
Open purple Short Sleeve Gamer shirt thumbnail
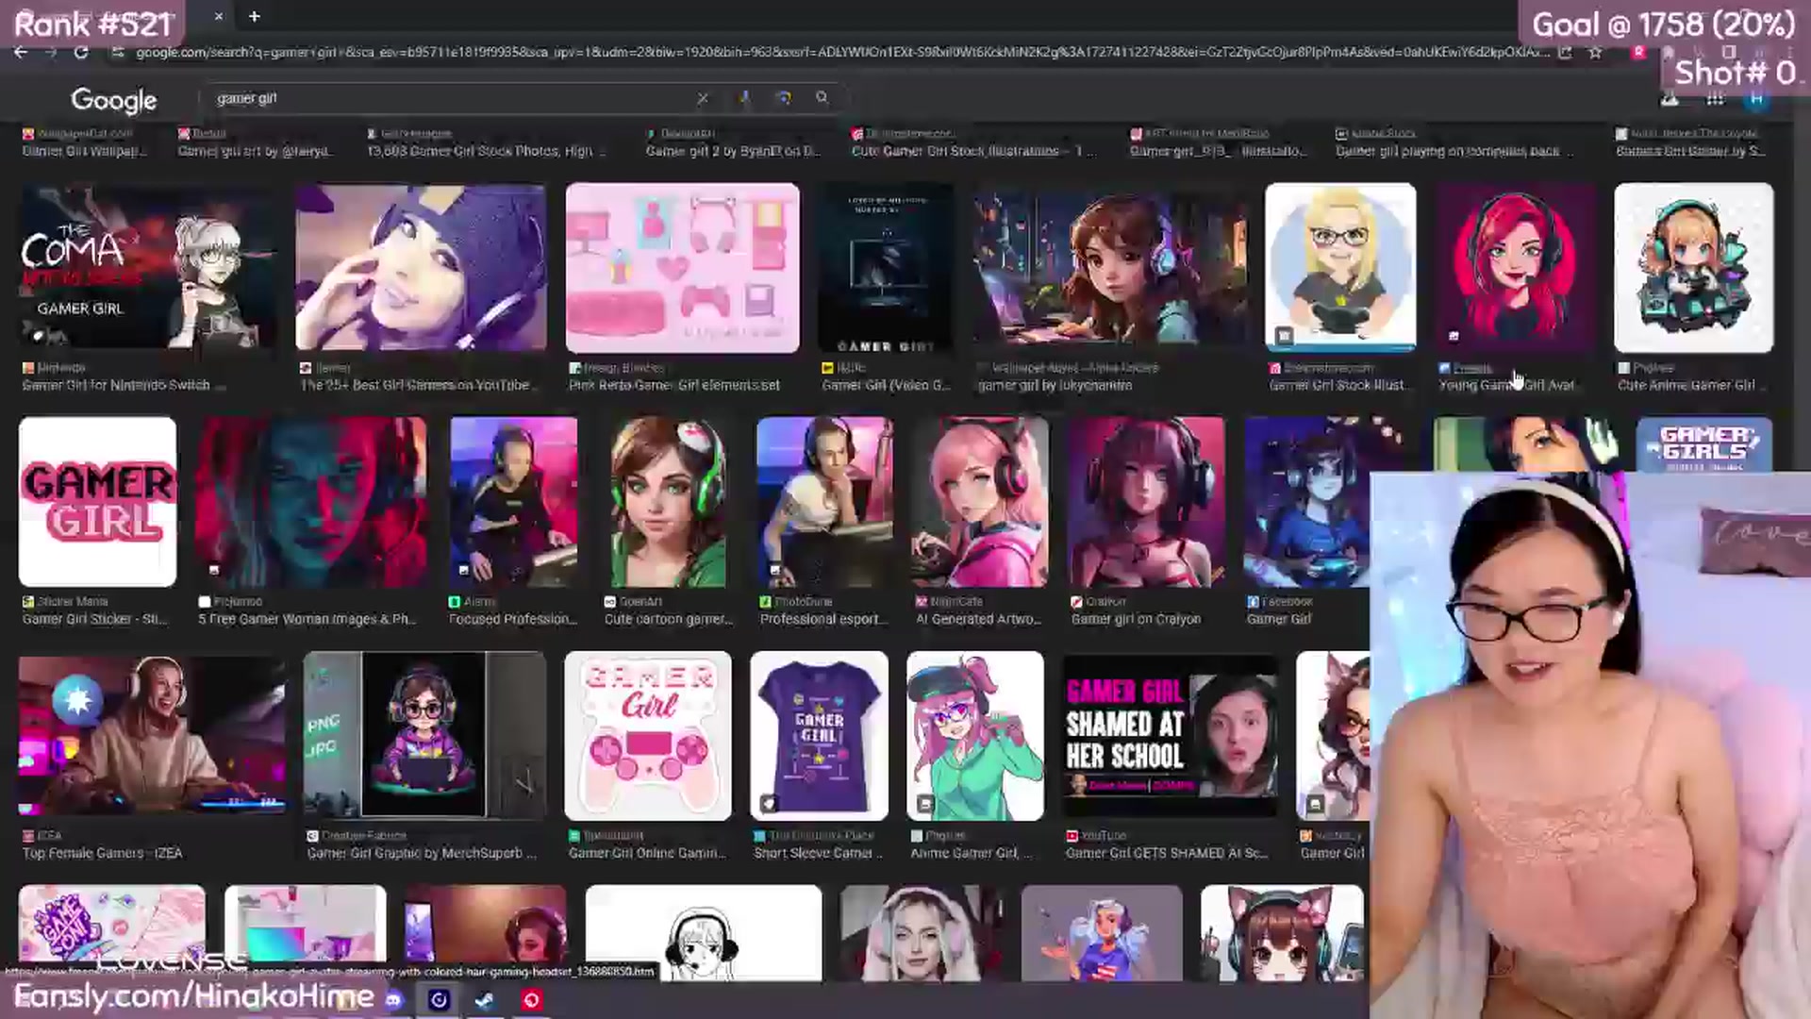[819, 736]
